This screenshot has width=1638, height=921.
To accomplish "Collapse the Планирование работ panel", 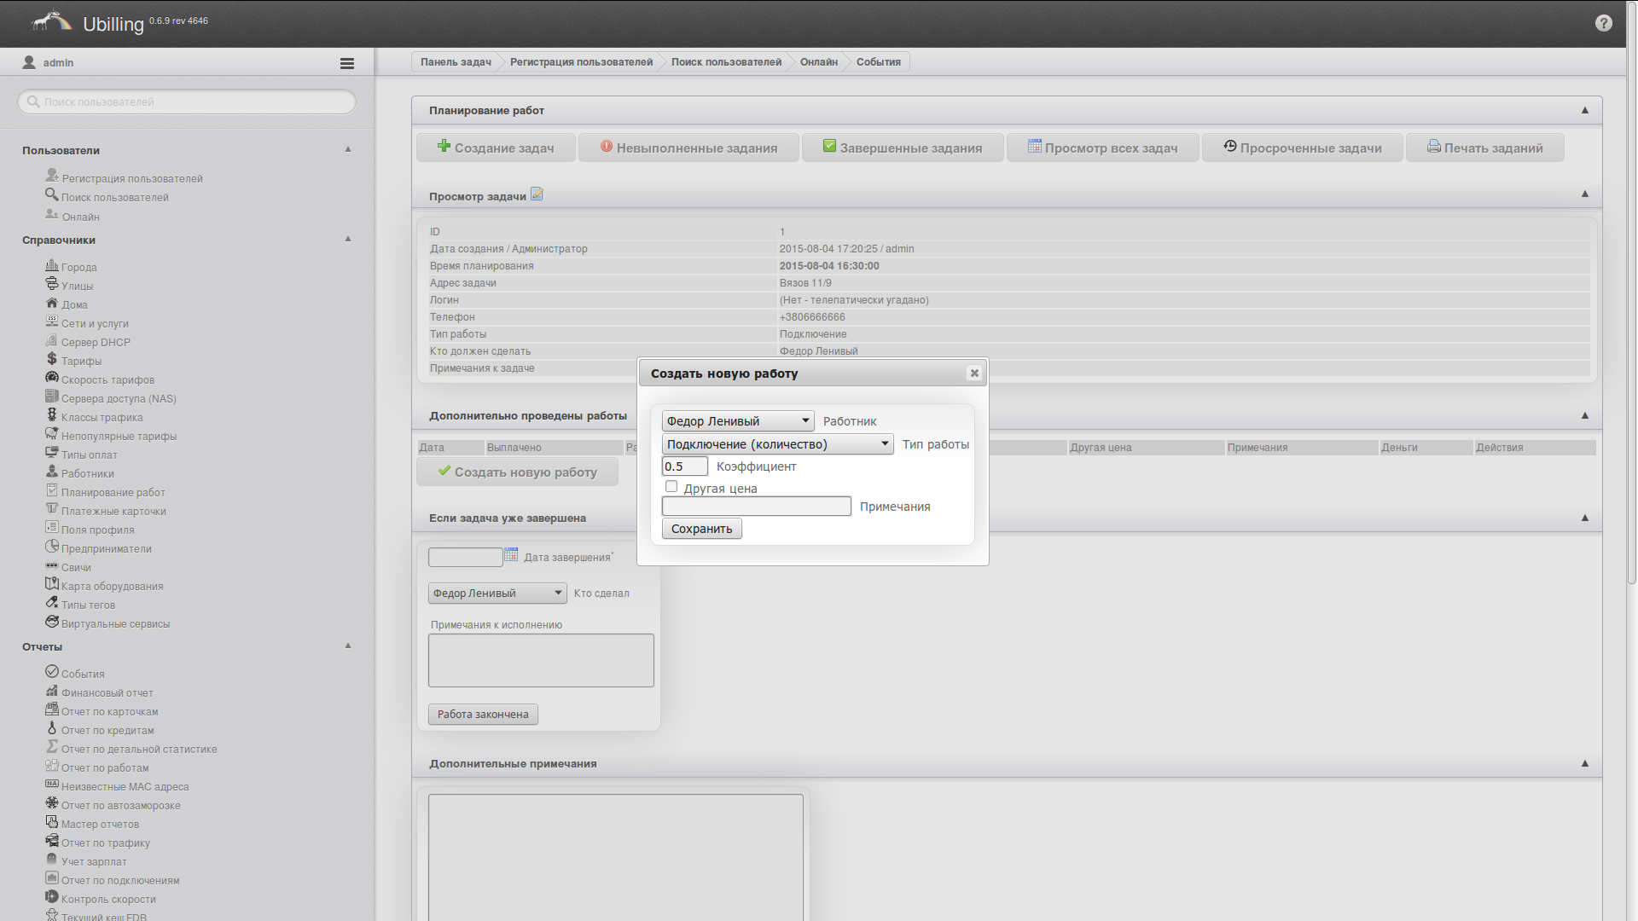I will pos(1584,110).
